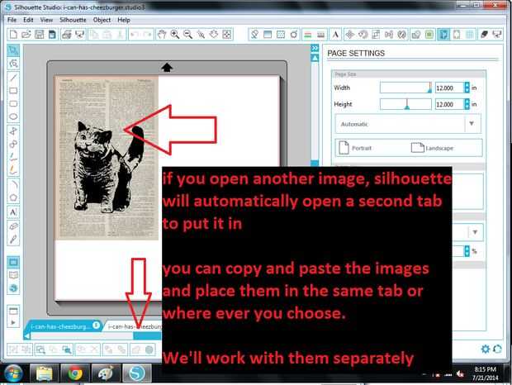Image resolution: width=512 pixels, height=385 pixels.
Task: Open the Text Style panel icon
Action: click(x=335, y=35)
